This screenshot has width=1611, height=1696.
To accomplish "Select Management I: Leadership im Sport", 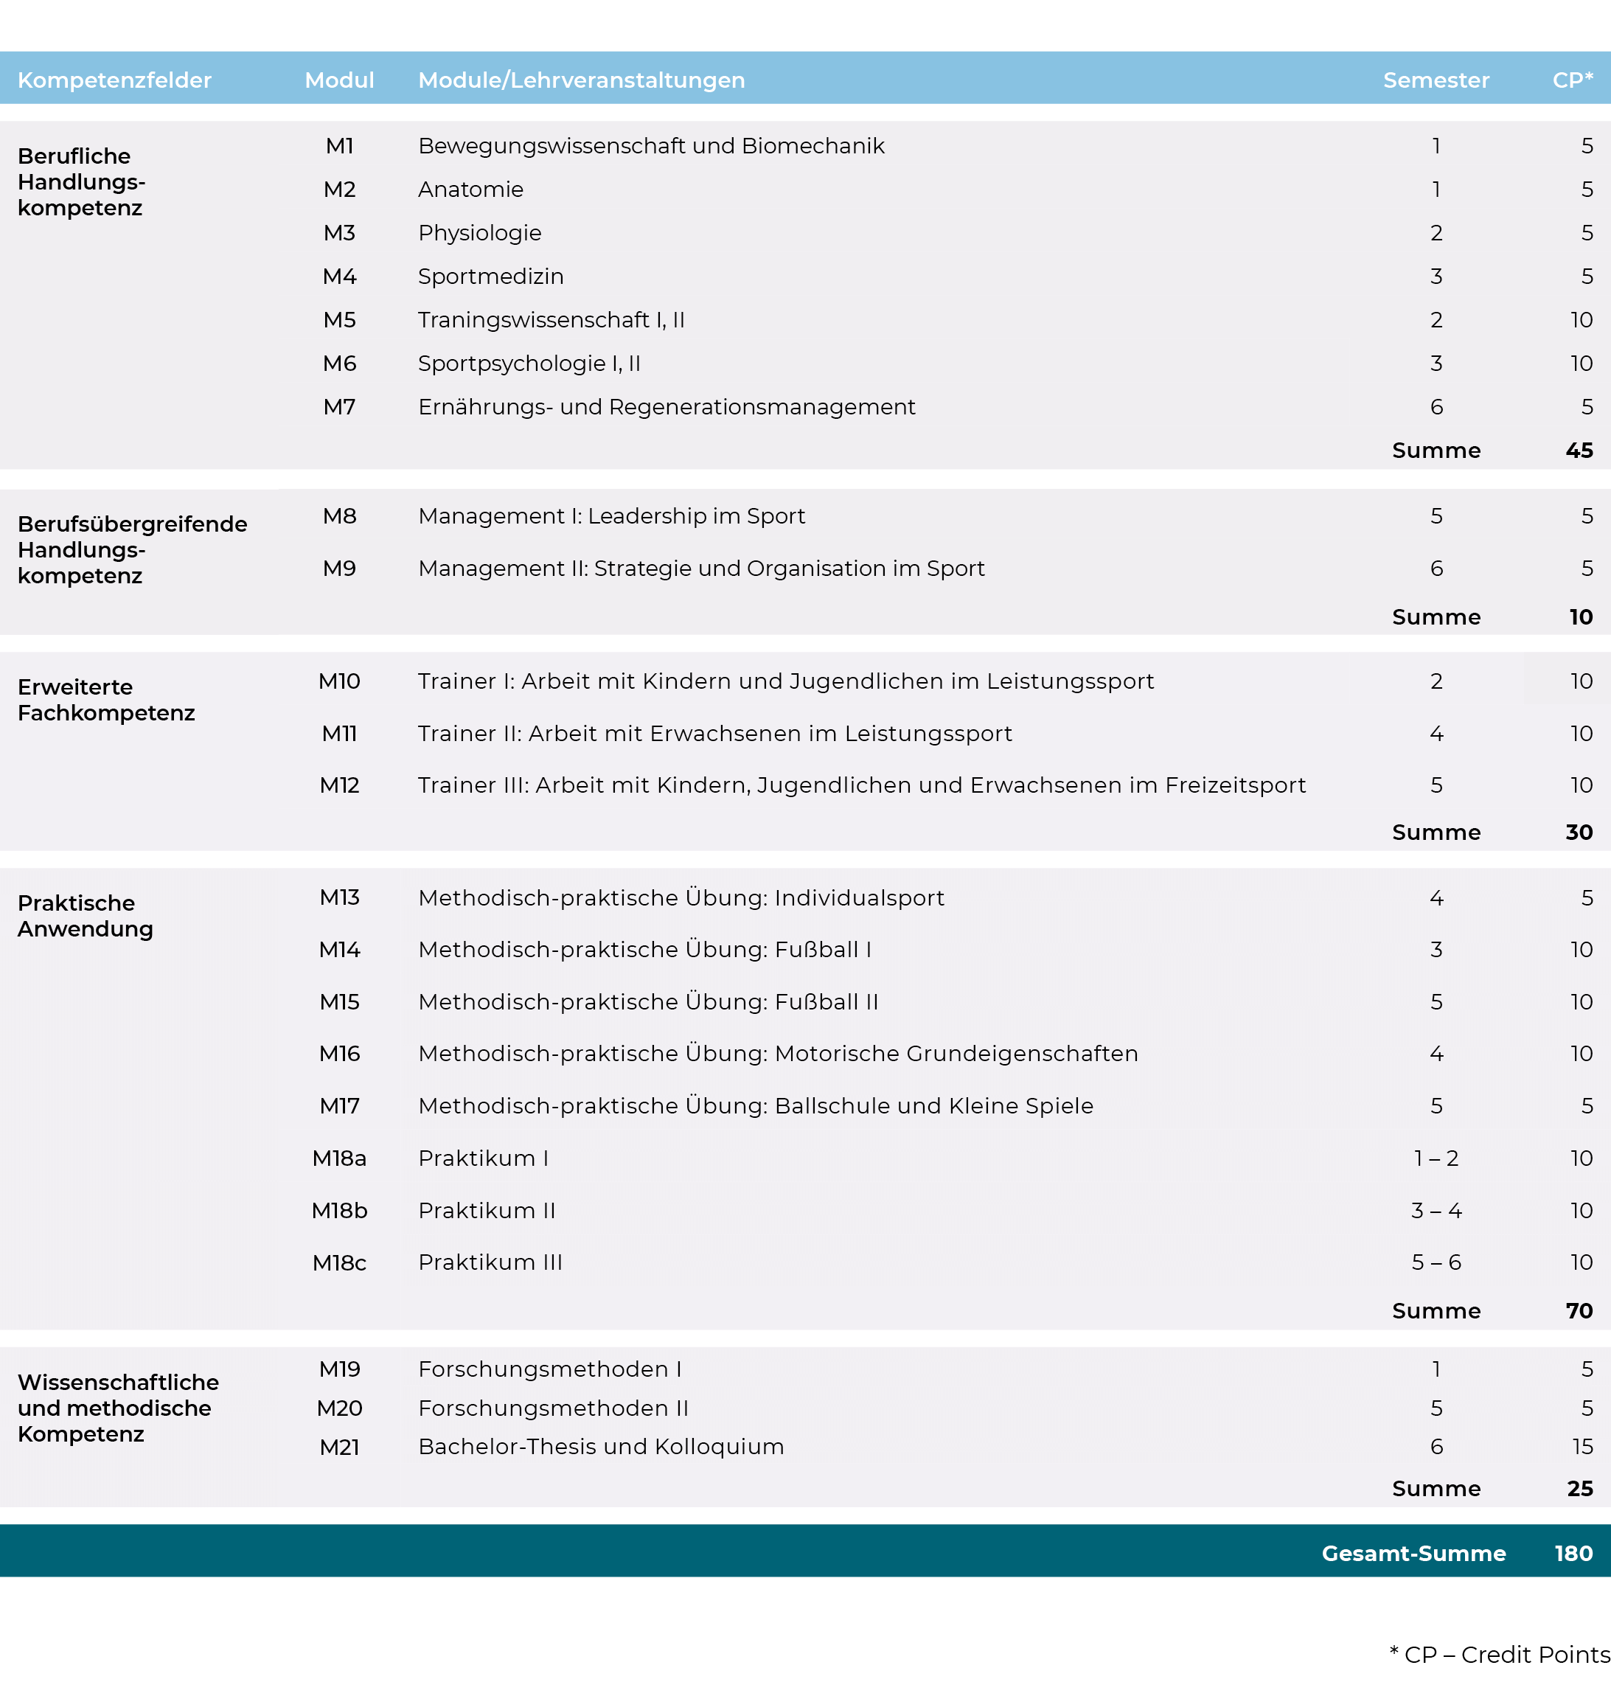I will [611, 516].
